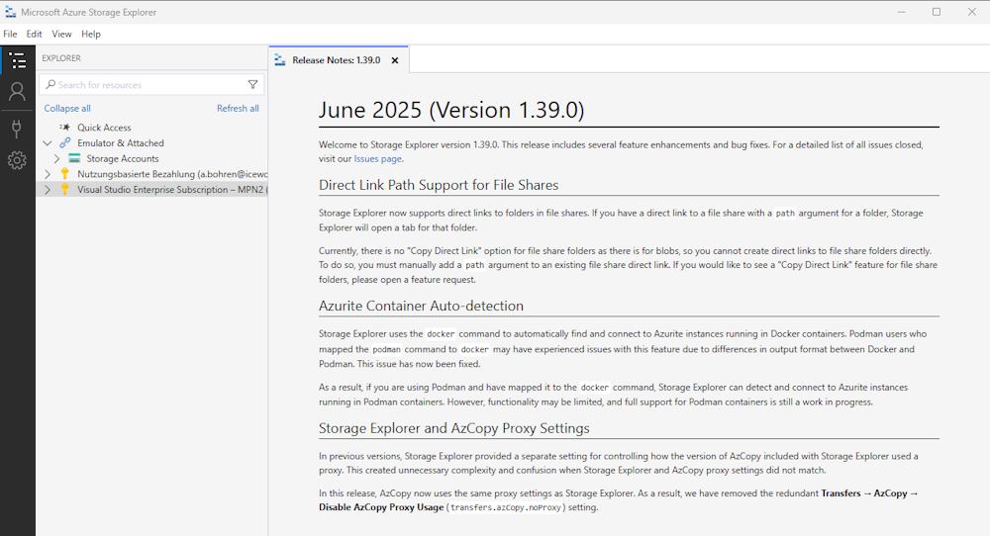The width and height of the screenshot is (990, 536).
Task: Click the key icon beside Nutzungsbasierte Bezahlung
Action: click(64, 173)
